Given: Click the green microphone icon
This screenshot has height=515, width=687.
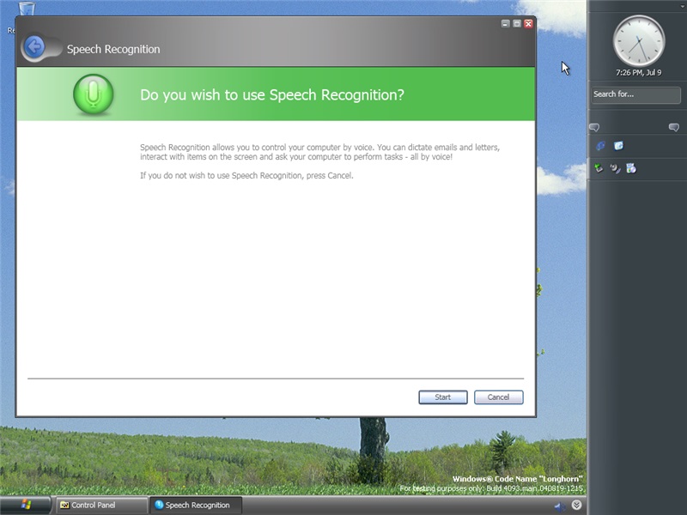Looking at the screenshot, I should [94, 94].
